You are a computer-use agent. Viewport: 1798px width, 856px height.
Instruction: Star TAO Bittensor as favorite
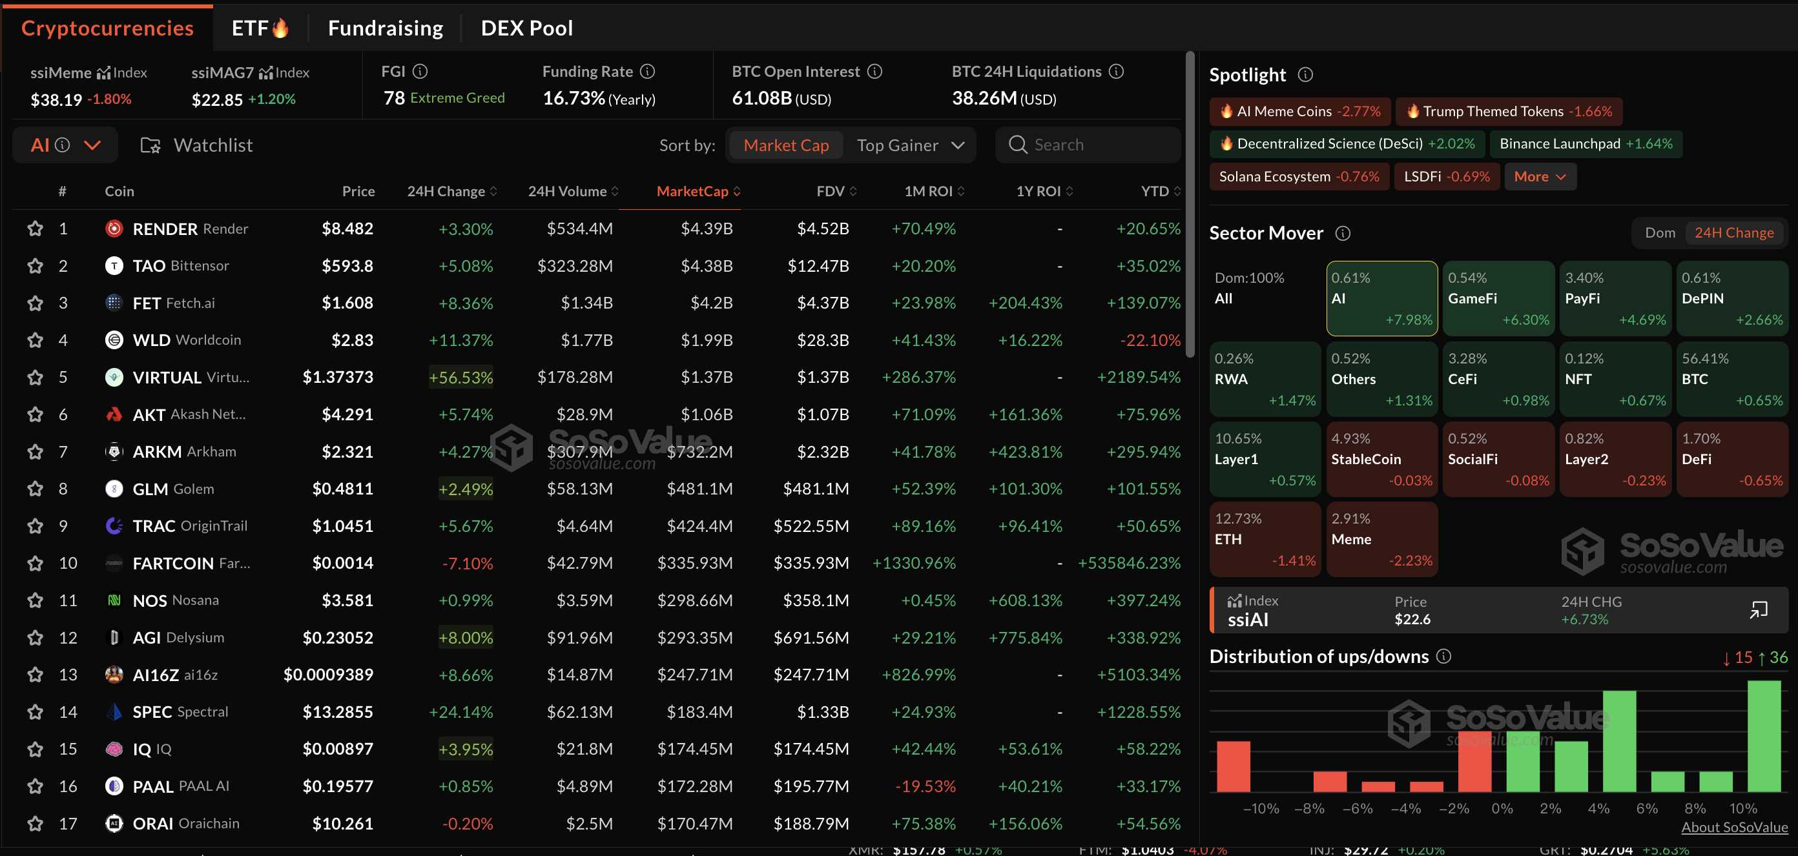(x=35, y=266)
